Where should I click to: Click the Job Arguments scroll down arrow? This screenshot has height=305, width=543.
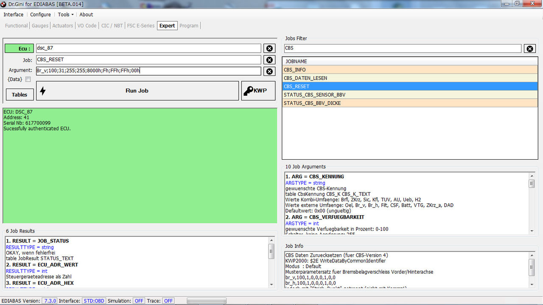[x=532, y=231]
